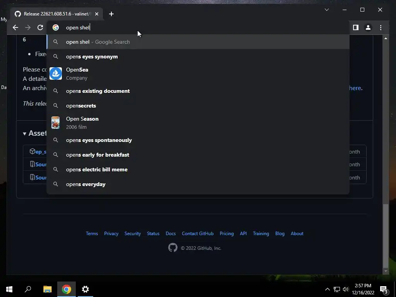The image size is (396, 297).
Task: Open the Privacy footer link
Action: [111, 233]
